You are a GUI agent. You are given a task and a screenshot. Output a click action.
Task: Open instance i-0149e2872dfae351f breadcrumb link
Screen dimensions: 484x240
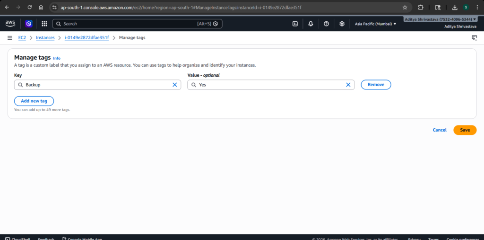click(86, 38)
